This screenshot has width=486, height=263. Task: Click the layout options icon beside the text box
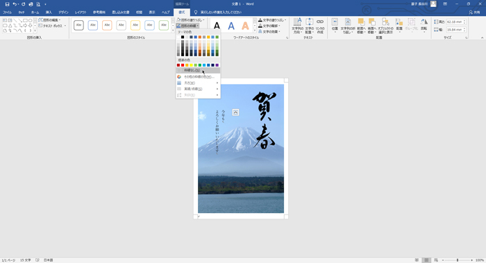point(235,112)
